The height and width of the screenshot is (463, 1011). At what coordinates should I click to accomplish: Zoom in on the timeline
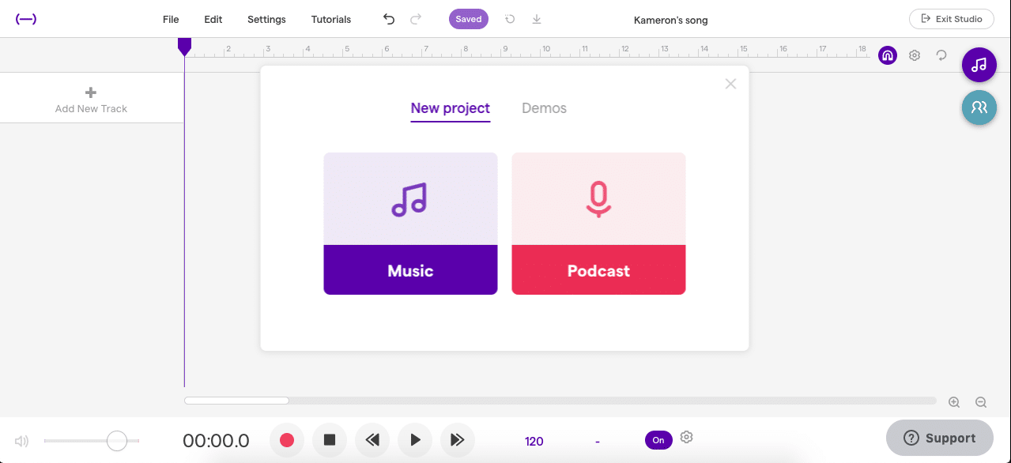click(x=954, y=402)
